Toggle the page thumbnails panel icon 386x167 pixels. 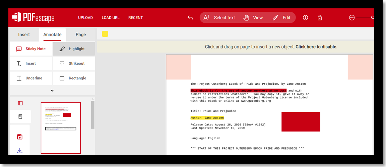[x=20, y=103]
